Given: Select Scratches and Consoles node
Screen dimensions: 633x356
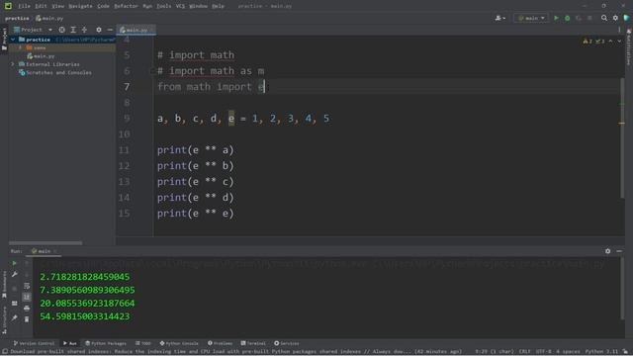Looking at the screenshot, I should (x=55, y=72).
